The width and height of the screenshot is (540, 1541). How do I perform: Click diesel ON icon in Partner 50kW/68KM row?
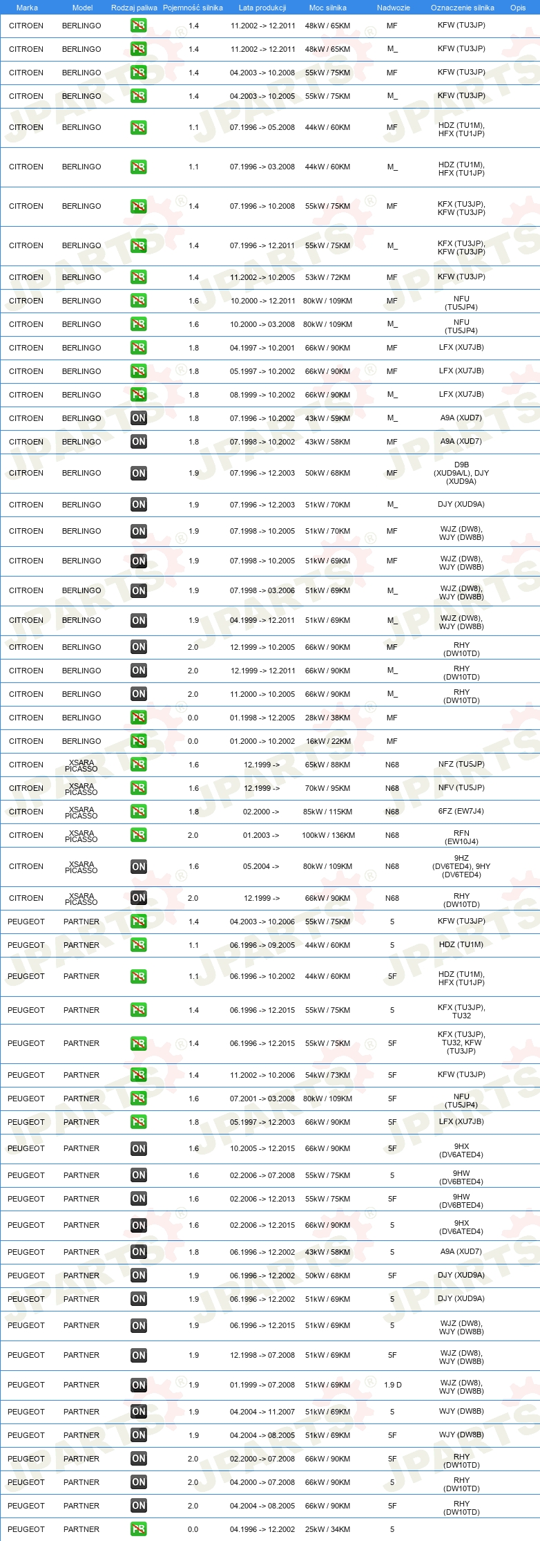[139, 1276]
